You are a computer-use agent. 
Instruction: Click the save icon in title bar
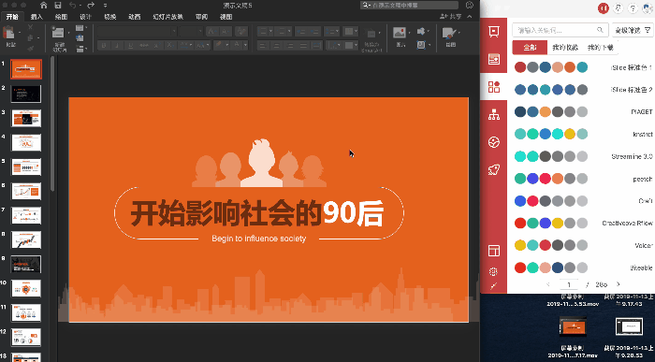coord(58,6)
